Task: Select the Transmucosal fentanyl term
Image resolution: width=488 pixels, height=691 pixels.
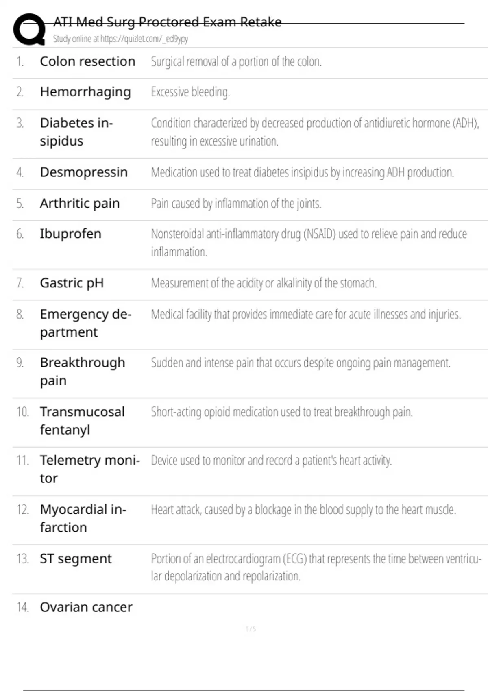Action: [x=82, y=421]
